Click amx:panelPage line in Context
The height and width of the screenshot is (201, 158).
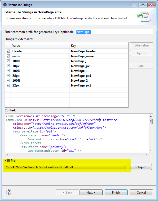[34, 131]
